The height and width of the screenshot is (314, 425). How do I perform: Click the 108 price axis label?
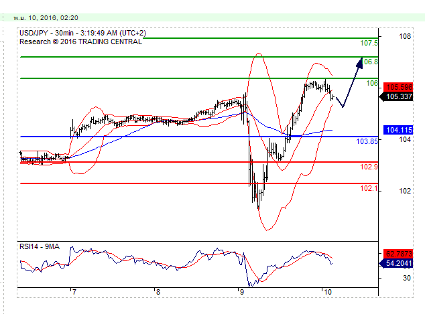(x=405, y=36)
